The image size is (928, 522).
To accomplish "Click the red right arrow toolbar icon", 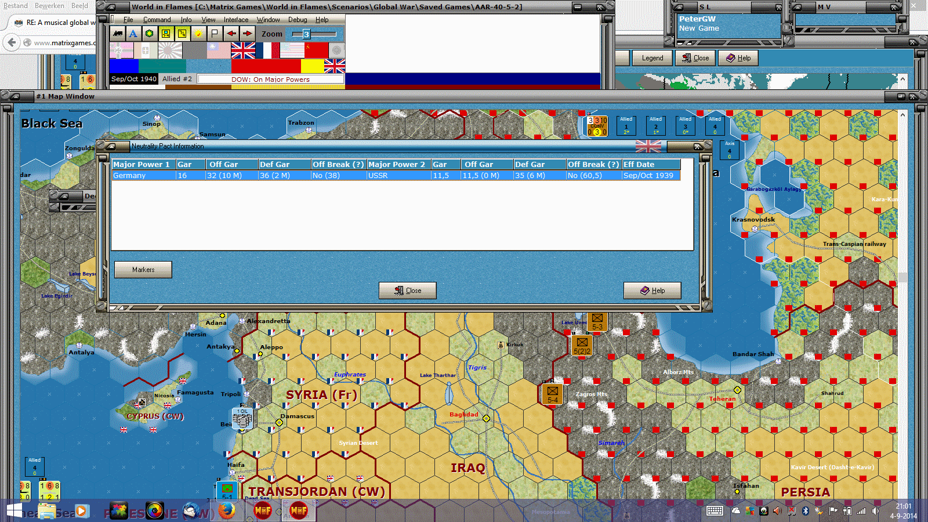I will pyautogui.click(x=248, y=34).
